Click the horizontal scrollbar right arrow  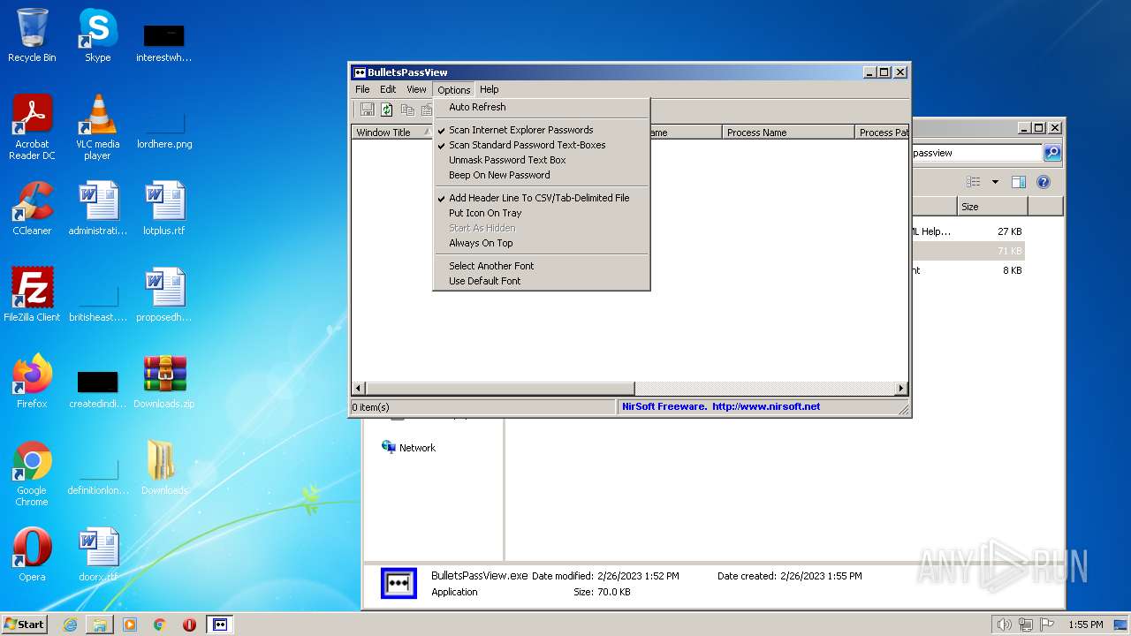tap(901, 389)
